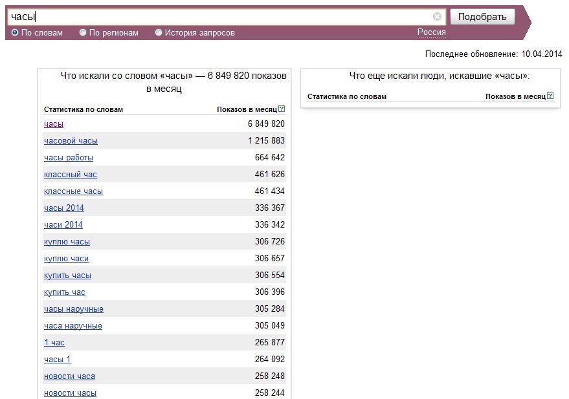Follow the "классный час" link
Screen dimensions: 569x399
point(71,174)
